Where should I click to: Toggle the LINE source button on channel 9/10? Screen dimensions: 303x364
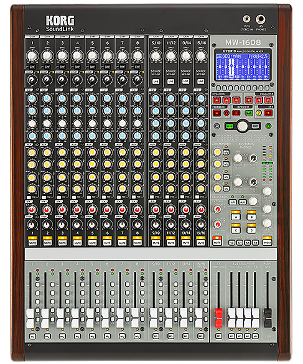tap(156, 82)
